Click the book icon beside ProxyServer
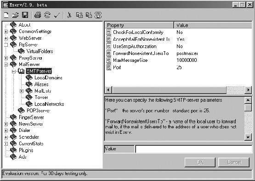255x181 pixels. (13, 58)
